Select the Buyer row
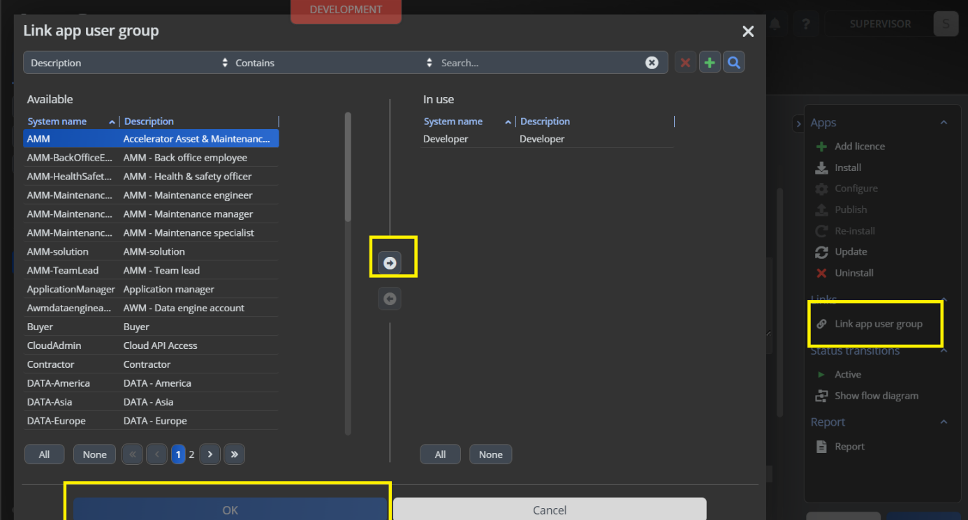The image size is (968, 520). [x=151, y=327]
